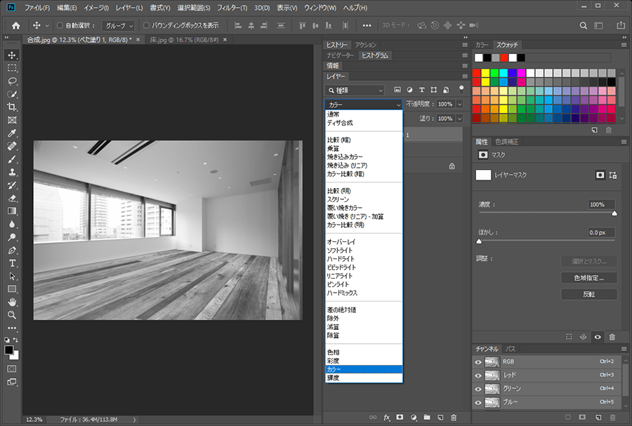Click the 濃度 slider handle

(x=614, y=213)
